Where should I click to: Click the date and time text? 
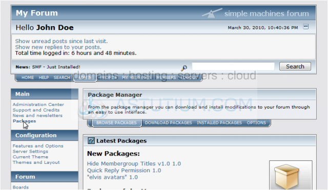(x=263, y=28)
